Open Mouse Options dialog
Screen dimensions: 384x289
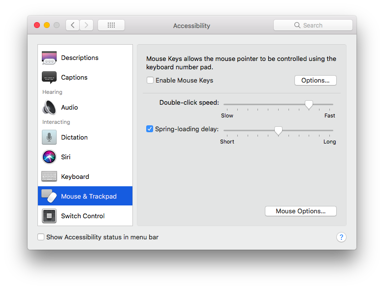point(301,211)
